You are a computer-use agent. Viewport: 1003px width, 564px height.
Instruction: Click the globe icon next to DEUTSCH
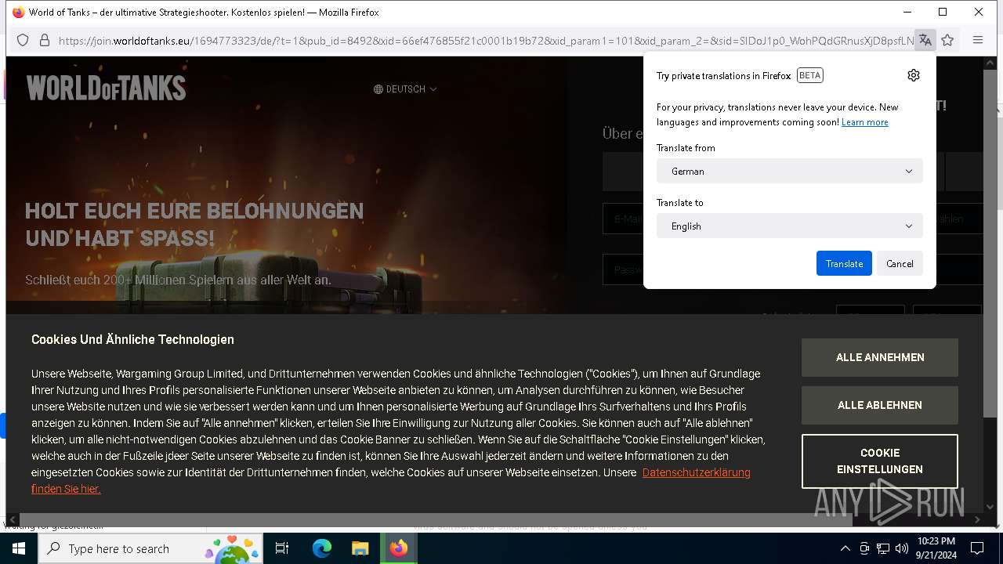point(378,89)
